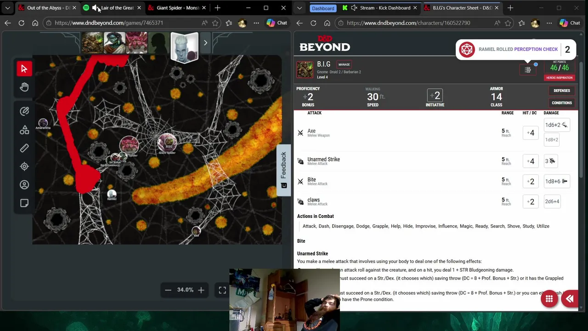588x331 pixels.
Task: Roll Initiative +2
Action: pos(435,96)
